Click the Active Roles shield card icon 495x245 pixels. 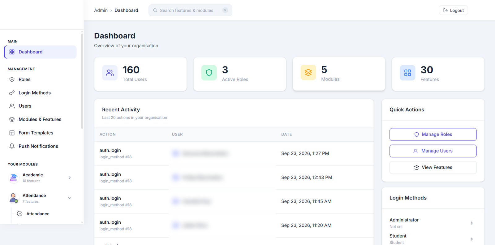click(x=209, y=73)
